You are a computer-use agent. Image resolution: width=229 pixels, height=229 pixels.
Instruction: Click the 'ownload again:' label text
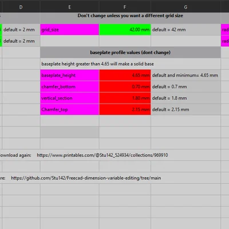tap(15, 155)
